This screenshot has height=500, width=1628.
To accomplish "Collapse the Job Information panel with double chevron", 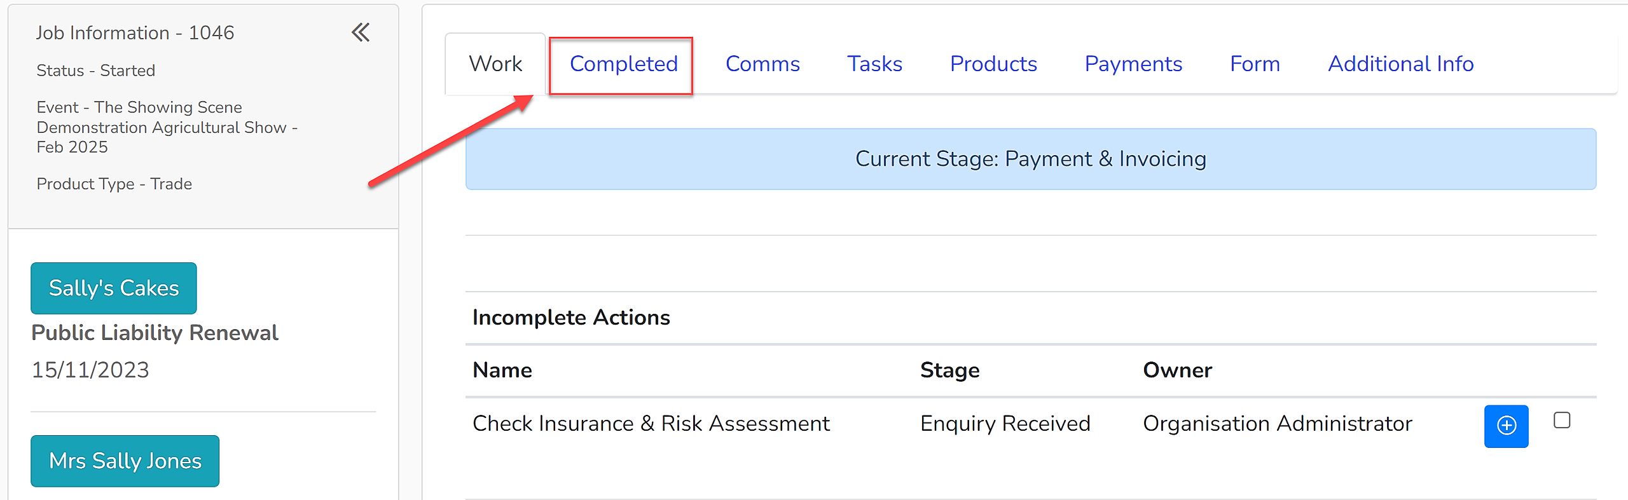I will 361,32.
